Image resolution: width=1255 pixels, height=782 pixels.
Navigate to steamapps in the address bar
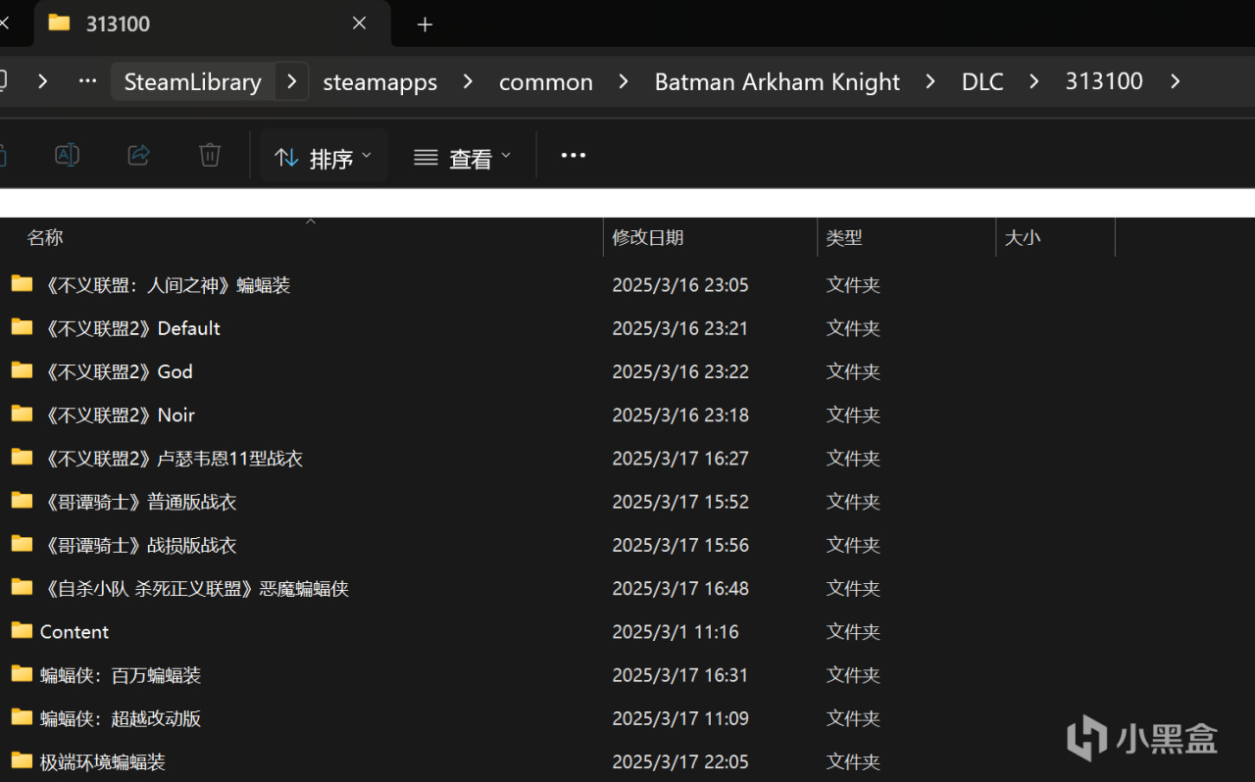click(x=380, y=81)
